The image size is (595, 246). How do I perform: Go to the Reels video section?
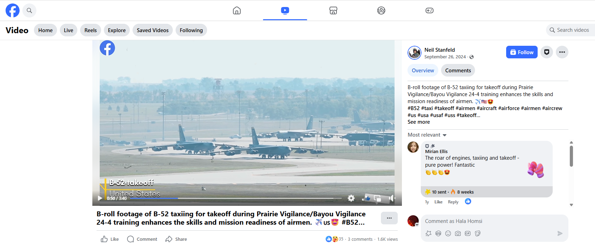pyautogui.click(x=91, y=30)
